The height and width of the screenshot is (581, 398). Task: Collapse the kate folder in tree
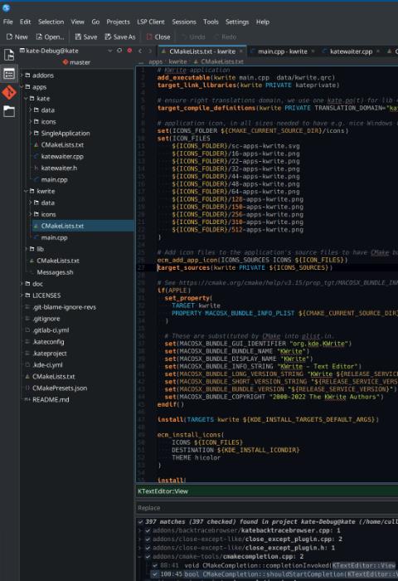click(26, 98)
